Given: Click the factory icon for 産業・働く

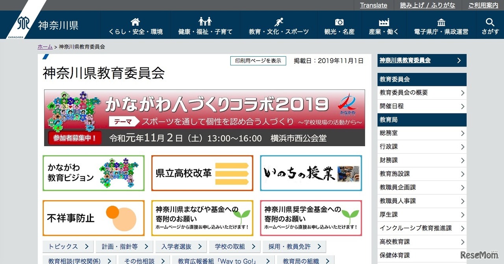Looking at the screenshot, I should [384, 22].
